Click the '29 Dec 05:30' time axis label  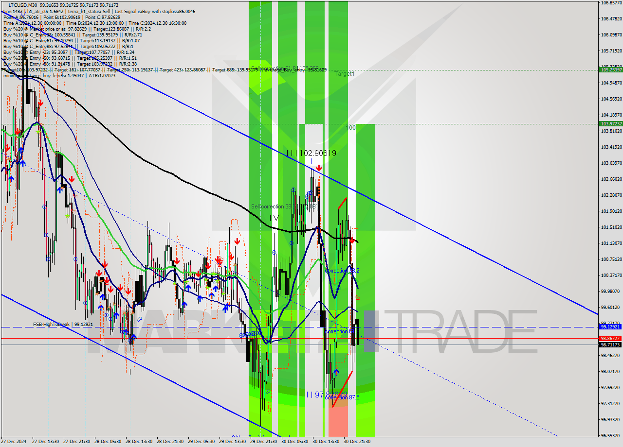click(x=202, y=442)
